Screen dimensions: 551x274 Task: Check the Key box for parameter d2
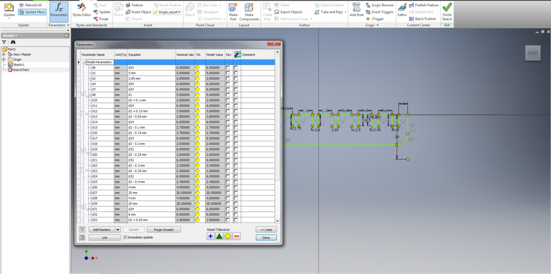(229, 78)
